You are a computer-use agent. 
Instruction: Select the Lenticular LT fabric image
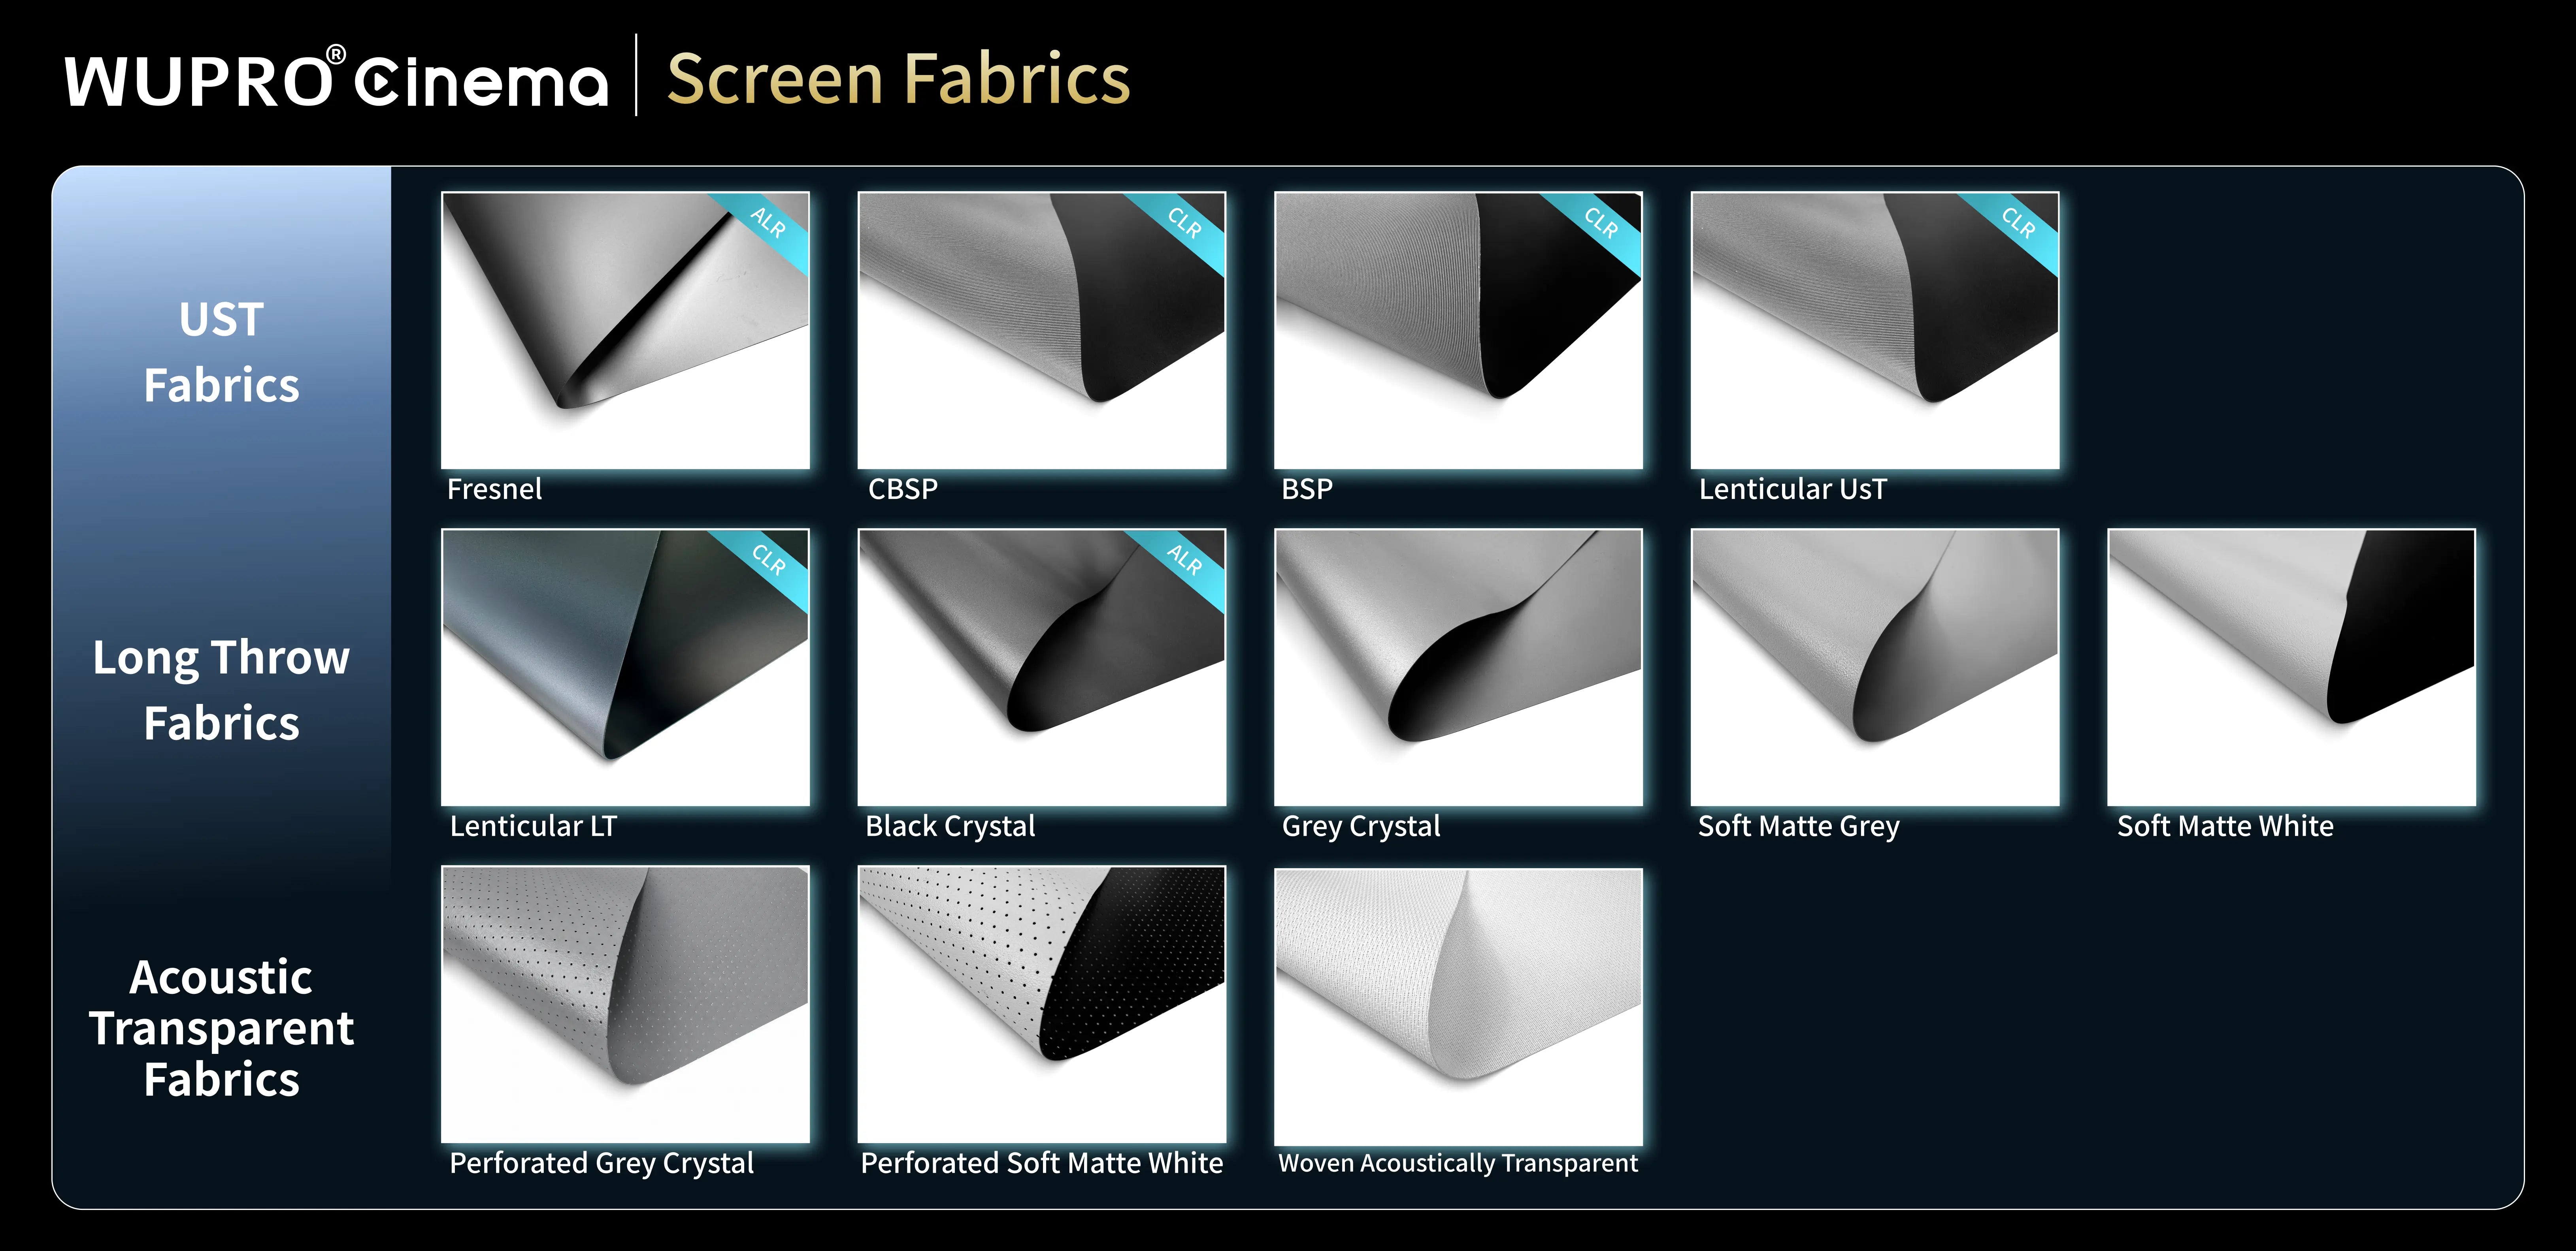coord(625,668)
